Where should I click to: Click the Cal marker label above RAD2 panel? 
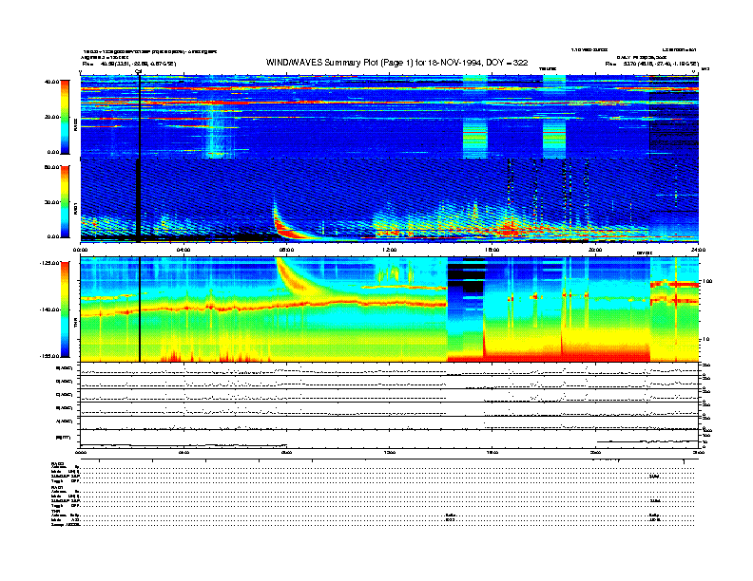coord(138,71)
